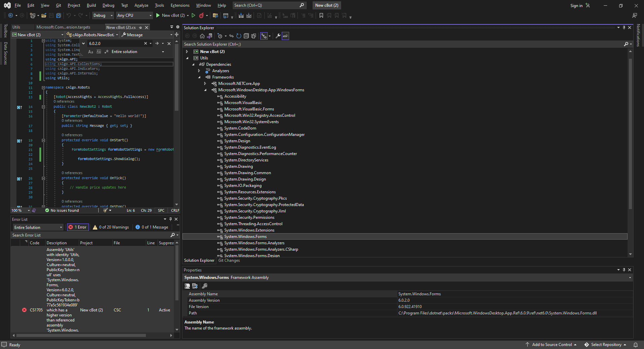Open the Message member dropdown
This screenshot has width=644, height=349.
coord(147,35)
